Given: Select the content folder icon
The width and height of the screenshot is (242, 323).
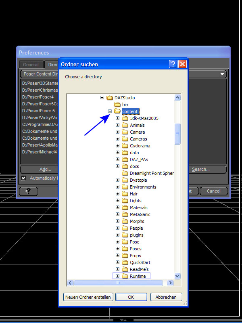Looking at the screenshot, I should pyautogui.click(x=117, y=111).
